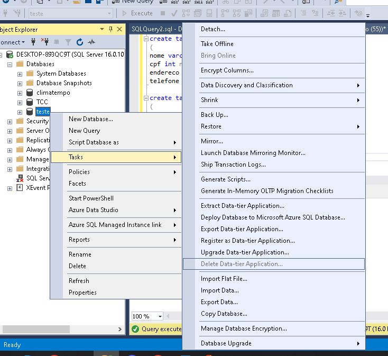Open the Reports submenu
The width and height of the screenshot is (388, 356).
(116, 240)
